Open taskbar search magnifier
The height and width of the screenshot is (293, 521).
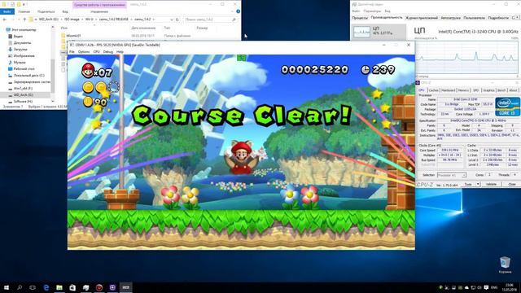pos(20,287)
